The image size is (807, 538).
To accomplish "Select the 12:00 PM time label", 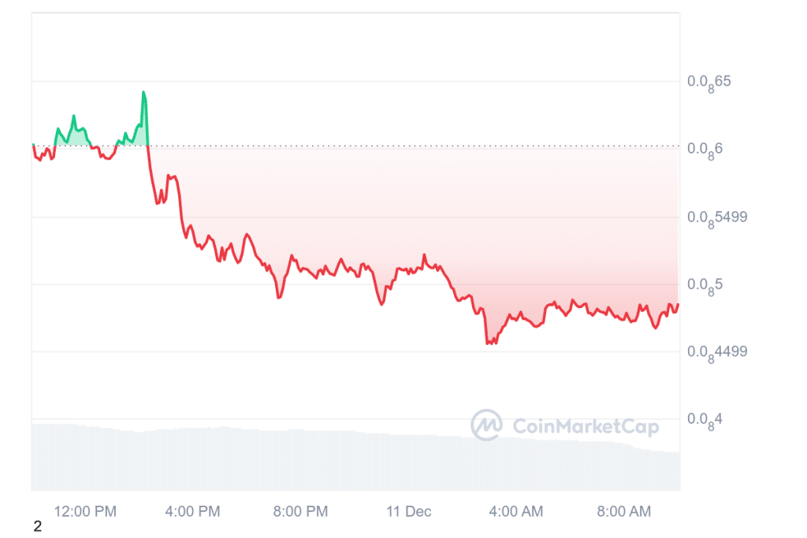I will click(87, 511).
